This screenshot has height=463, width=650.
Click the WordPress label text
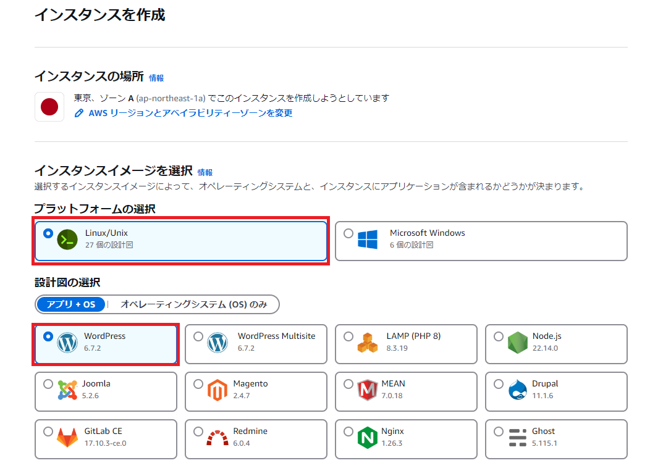coord(104,336)
